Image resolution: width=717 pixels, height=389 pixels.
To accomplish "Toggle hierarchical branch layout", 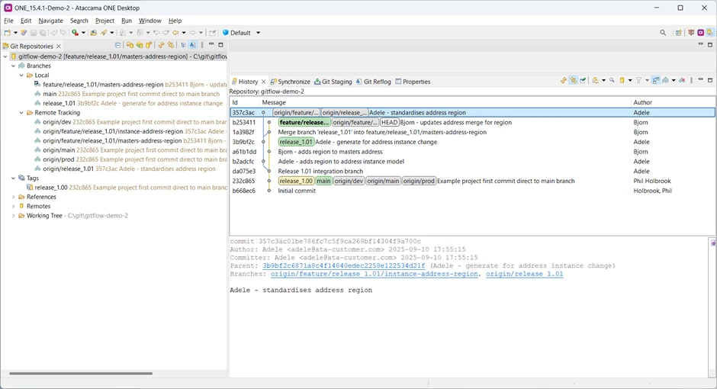I will tap(183, 45).
